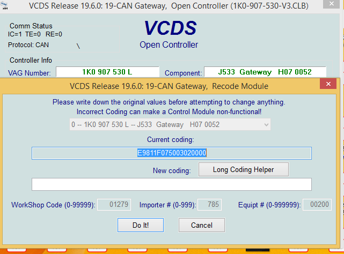
Task: Click the VCDS app icon in title bar
Action: [4, 5]
